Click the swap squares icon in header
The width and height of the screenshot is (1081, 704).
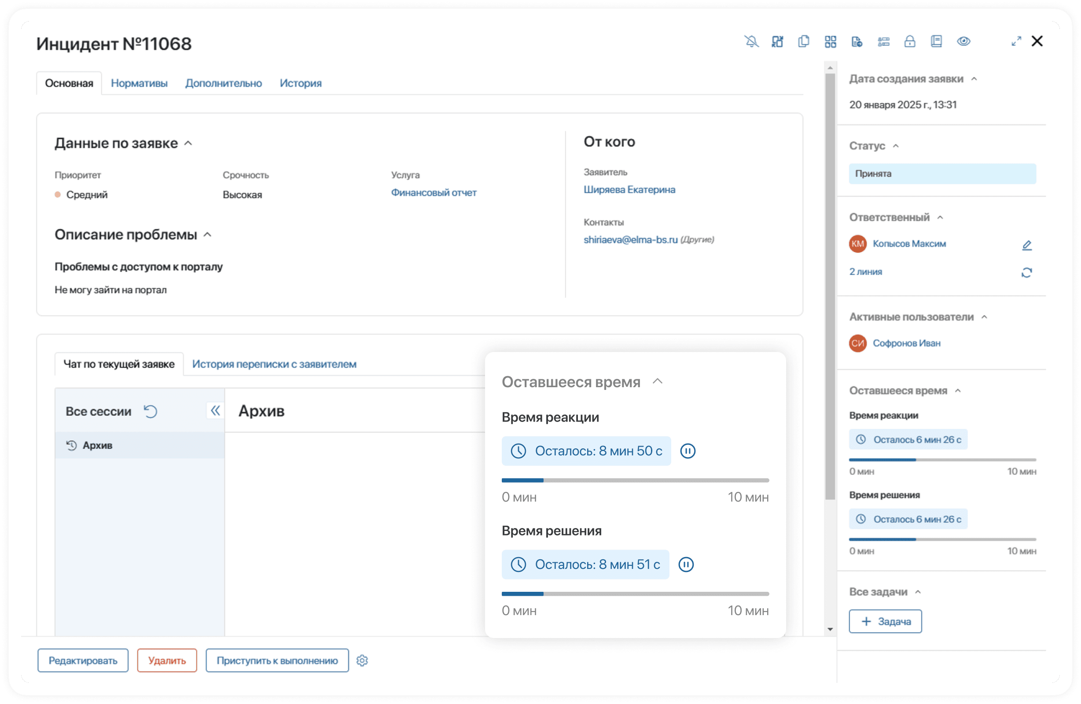777,42
